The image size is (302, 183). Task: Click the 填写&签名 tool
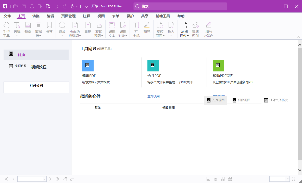pos(209,29)
